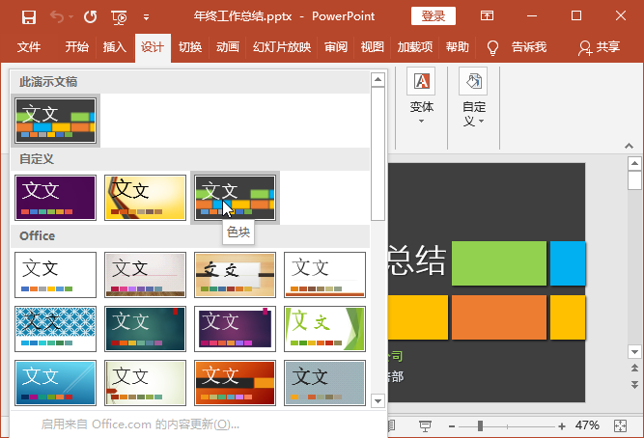Click the zoom slider handle
Image resolution: width=644 pixels, height=438 pixels.
pyautogui.click(x=480, y=426)
